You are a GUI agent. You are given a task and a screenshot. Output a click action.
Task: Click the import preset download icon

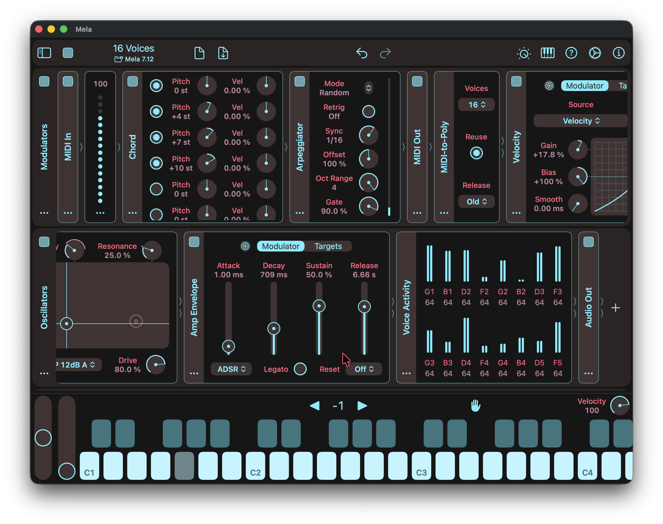223,53
